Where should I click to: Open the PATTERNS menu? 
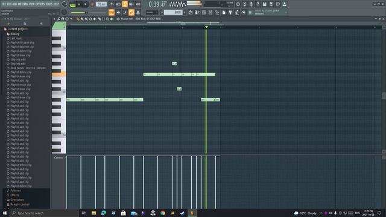pyautogui.click(x=23, y=4)
